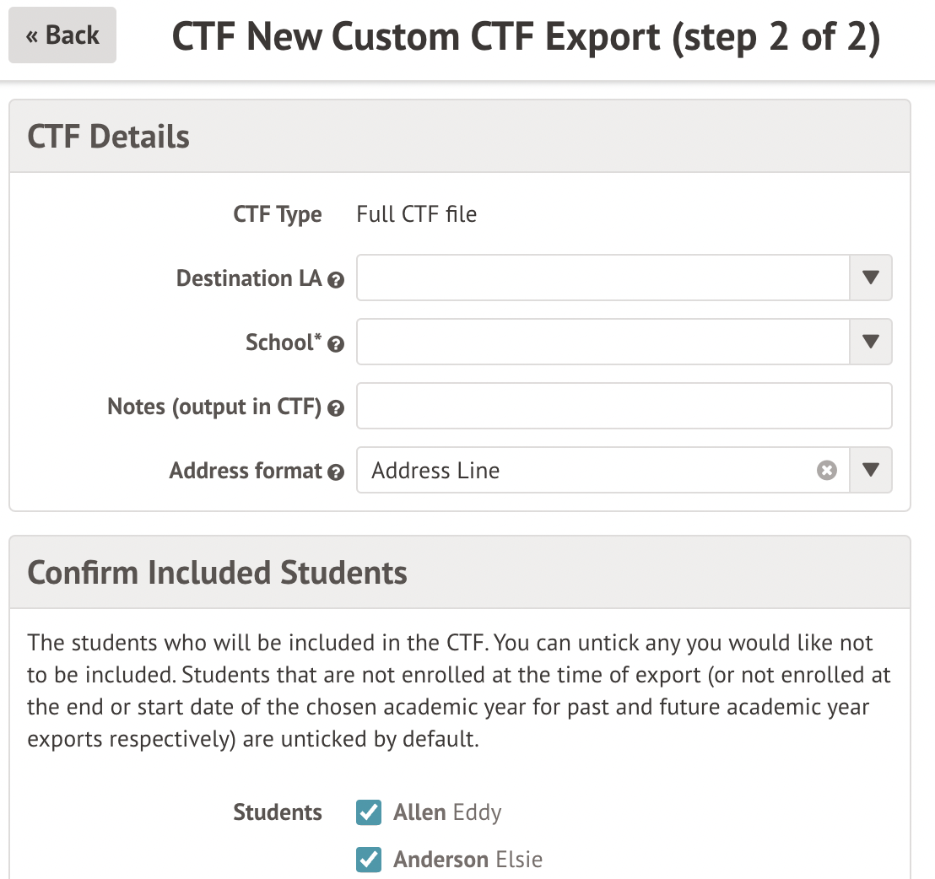
Task: Go back with the Back button
Action: [x=62, y=35]
